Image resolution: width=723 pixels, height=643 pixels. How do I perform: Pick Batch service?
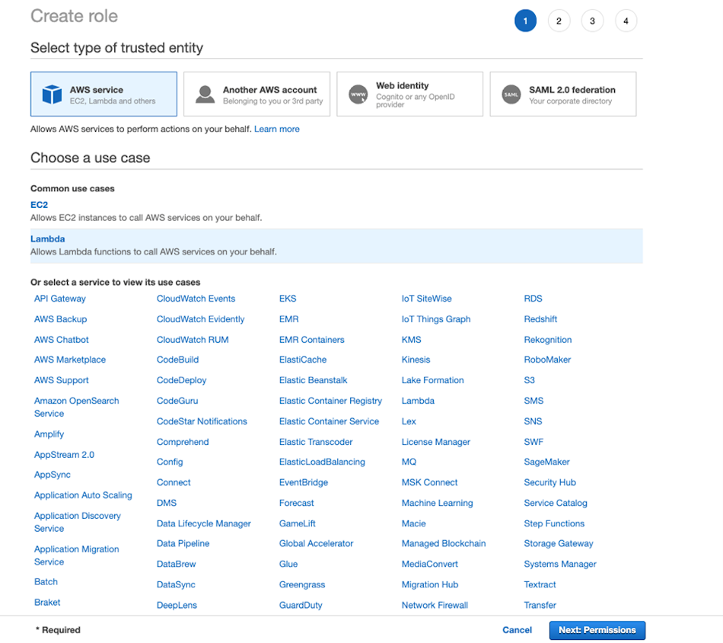[46, 581]
